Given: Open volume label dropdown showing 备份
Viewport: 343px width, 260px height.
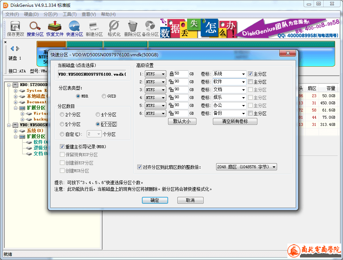Looking at the screenshot, I should (x=243, y=113).
